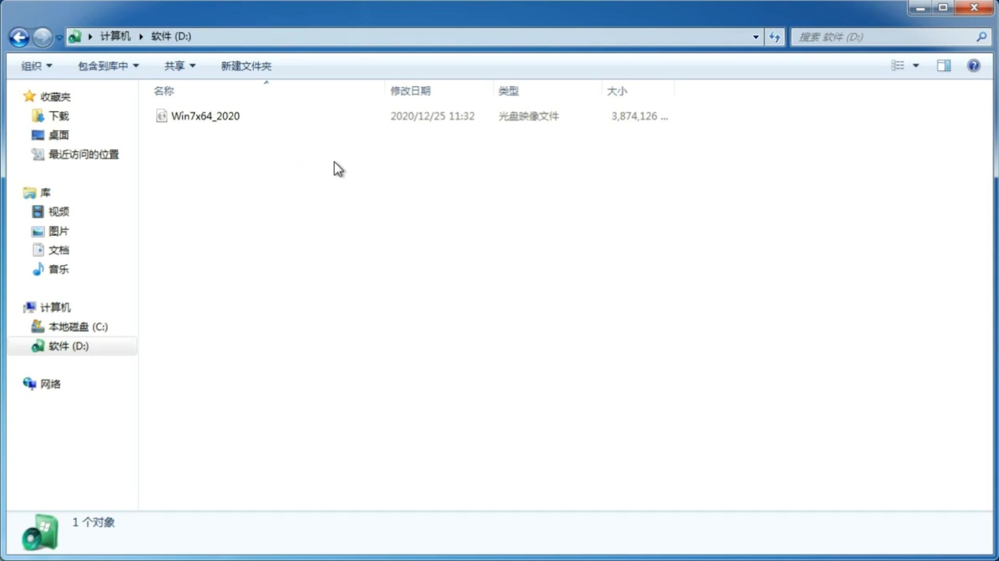Click the 库 (Library) icon
This screenshot has height=561, width=999.
point(29,192)
